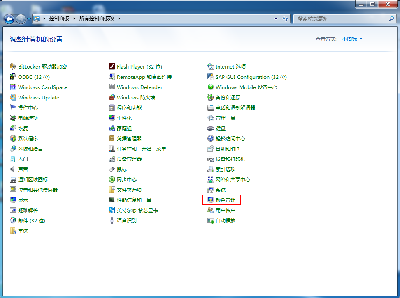Open the 语音识别 microphone icon
The image size is (400, 298).
112,220
